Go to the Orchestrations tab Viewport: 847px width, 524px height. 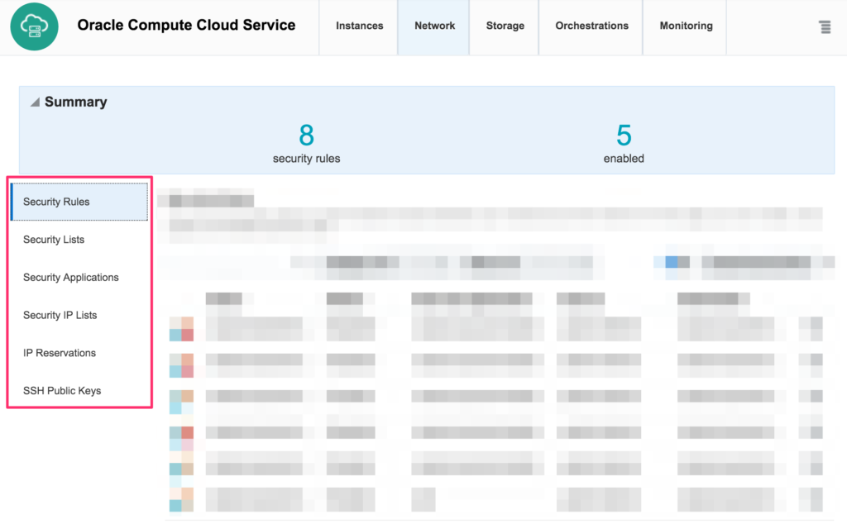coord(591,27)
